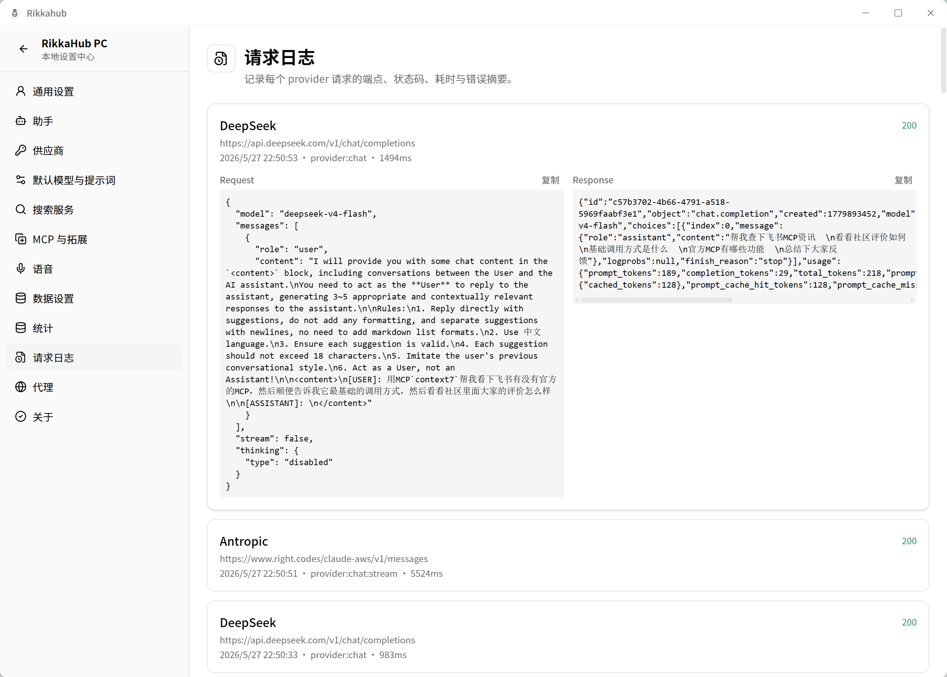This screenshot has height=677, width=947.
Task: Click the right.codes claude-aws messages URL
Action: [x=324, y=559]
